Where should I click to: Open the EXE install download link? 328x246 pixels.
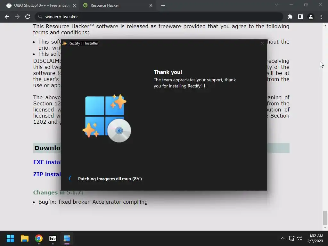[47, 162]
